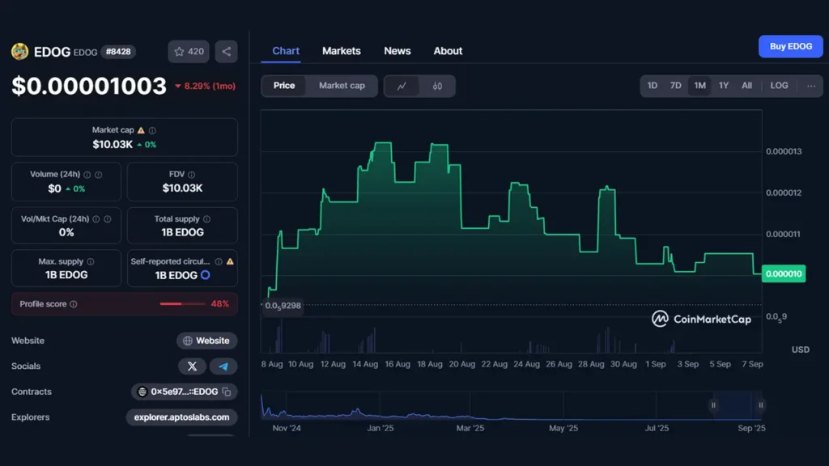The width and height of the screenshot is (829, 466).
Task: Open the News tab
Action: (x=397, y=51)
